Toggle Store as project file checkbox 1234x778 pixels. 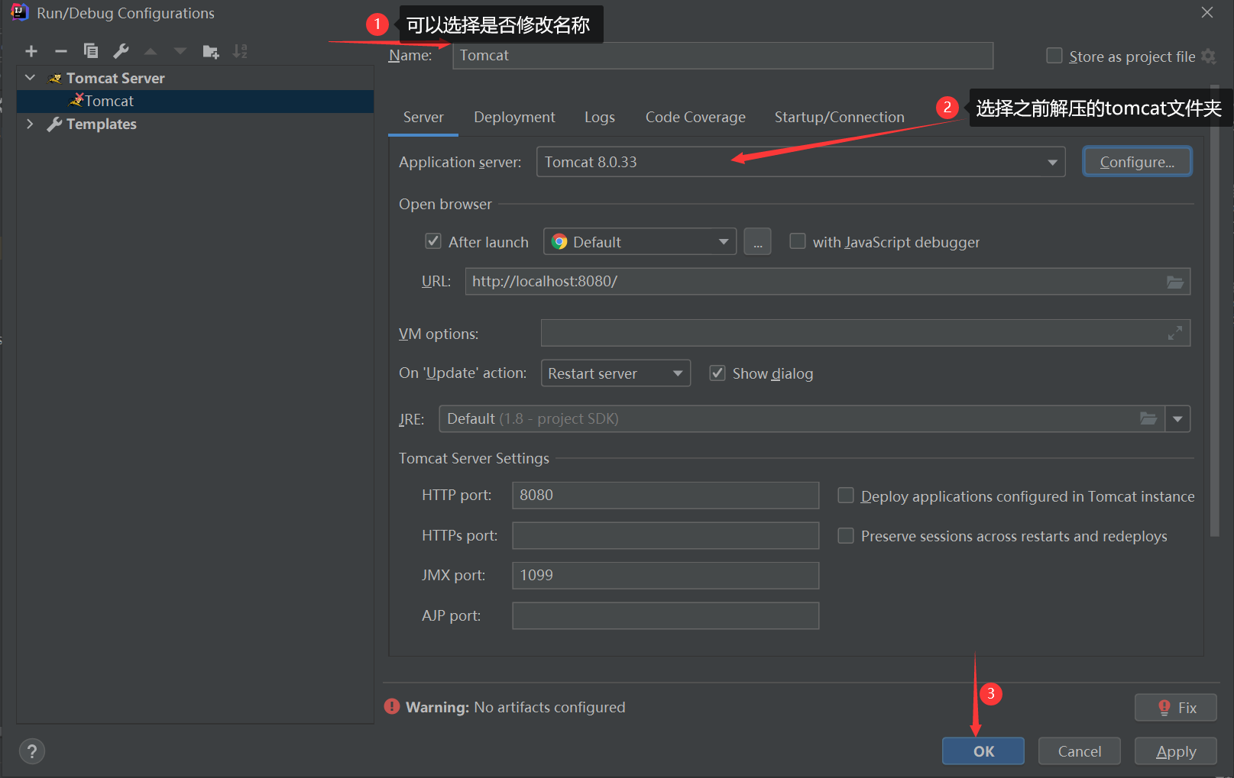pos(1054,56)
